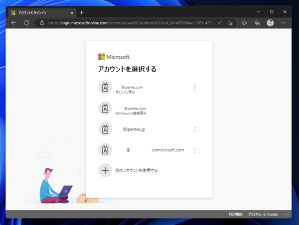Maximize the Edge window
This screenshot has height=225, width=299.
pos(272,12)
